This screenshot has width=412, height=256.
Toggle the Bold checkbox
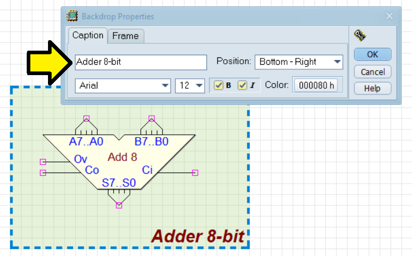coord(219,85)
